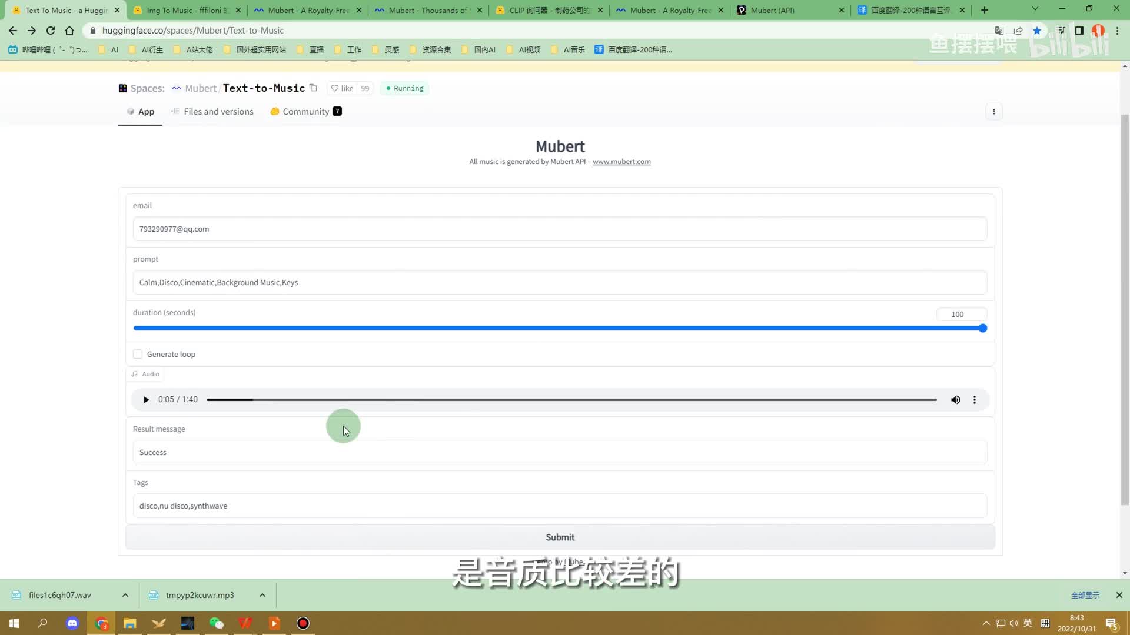1130x635 pixels.
Task: Click into the prompt text field
Action: [x=559, y=283]
